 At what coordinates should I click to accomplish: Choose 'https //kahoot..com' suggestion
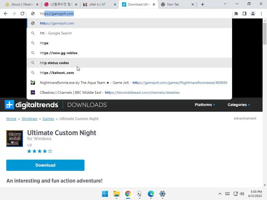coord(129,73)
